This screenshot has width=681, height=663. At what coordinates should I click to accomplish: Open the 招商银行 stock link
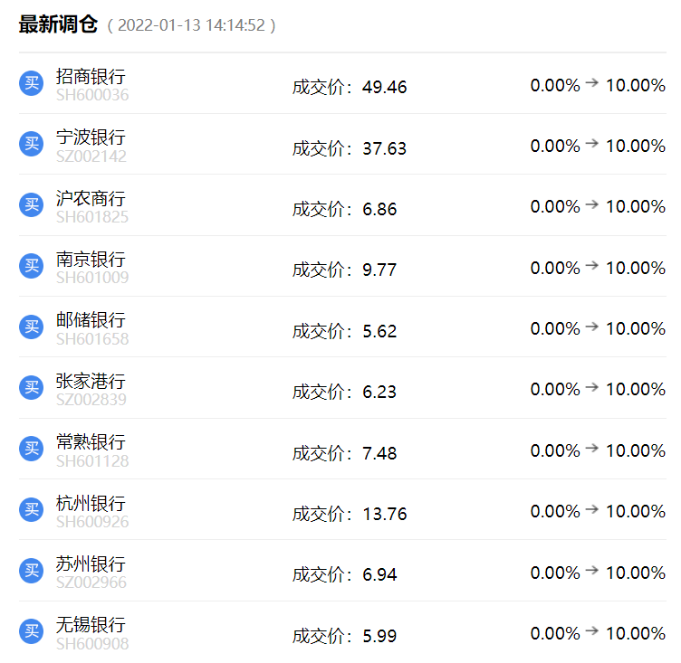(91, 76)
